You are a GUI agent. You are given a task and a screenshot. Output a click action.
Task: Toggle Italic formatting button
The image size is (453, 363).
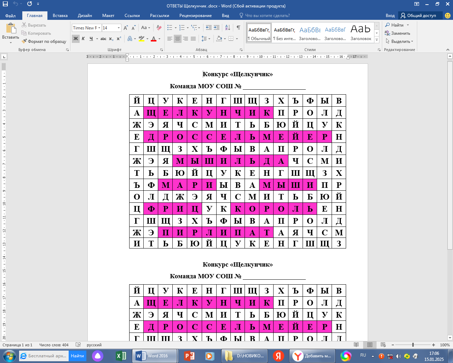click(x=83, y=39)
